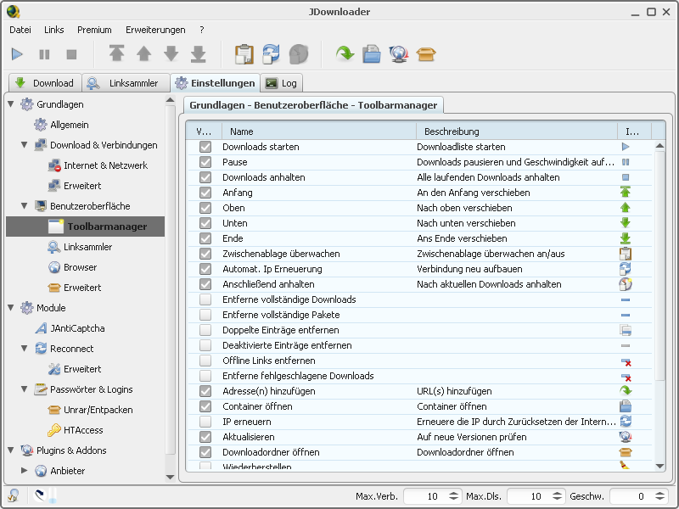Expand the Anbieter tree node

click(x=25, y=471)
